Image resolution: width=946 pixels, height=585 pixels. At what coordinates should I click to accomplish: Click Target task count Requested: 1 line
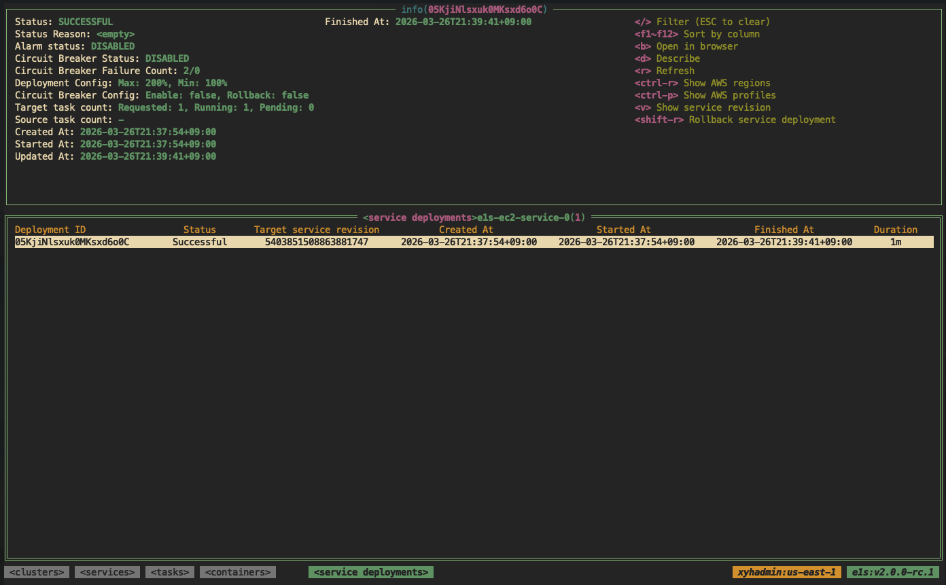click(164, 107)
